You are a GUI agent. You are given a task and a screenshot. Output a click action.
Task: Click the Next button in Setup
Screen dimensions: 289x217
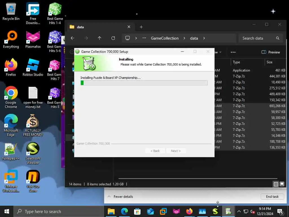tap(176, 151)
